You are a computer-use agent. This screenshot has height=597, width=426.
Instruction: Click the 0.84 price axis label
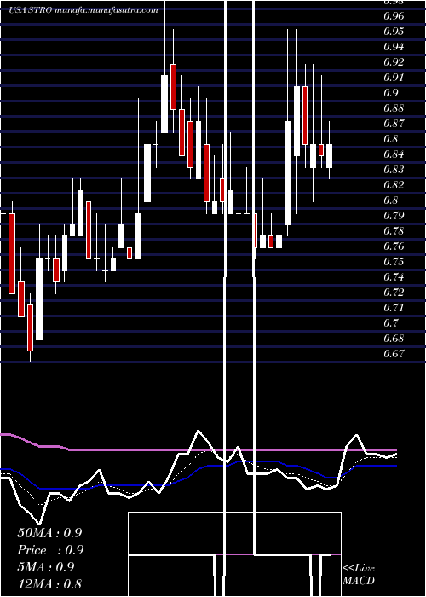394,154
